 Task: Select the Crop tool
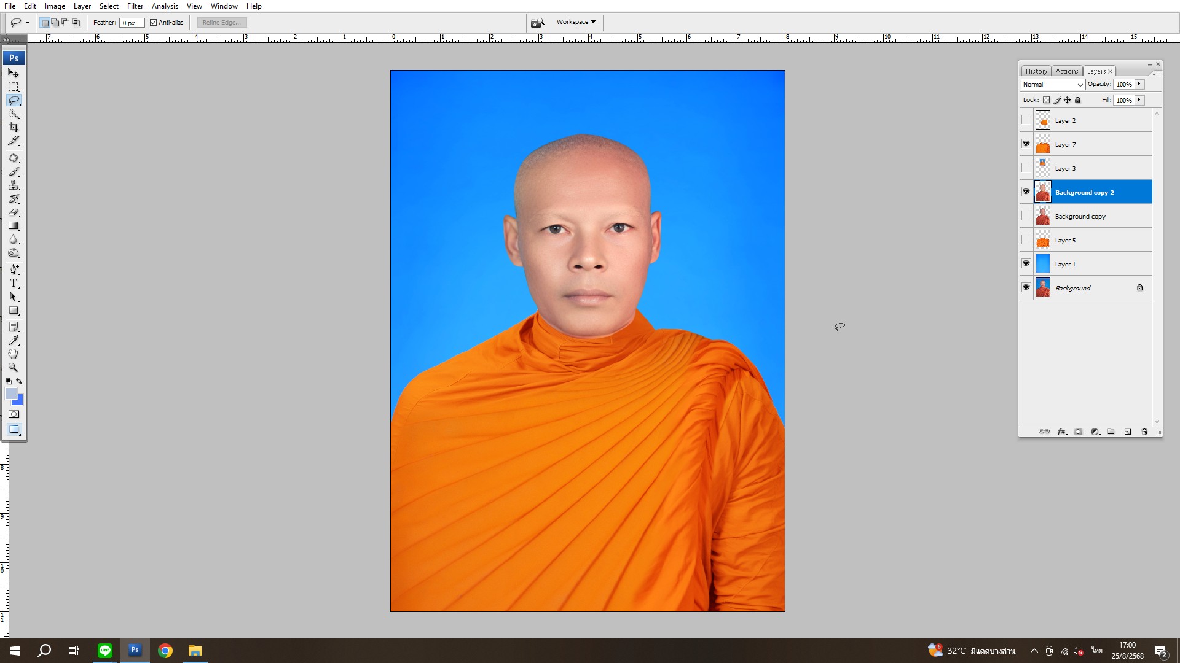click(x=14, y=128)
